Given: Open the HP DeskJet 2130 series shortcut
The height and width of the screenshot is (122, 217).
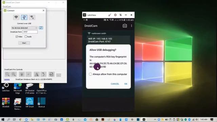Looking at the screenshot, I should (x=29, y=89).
